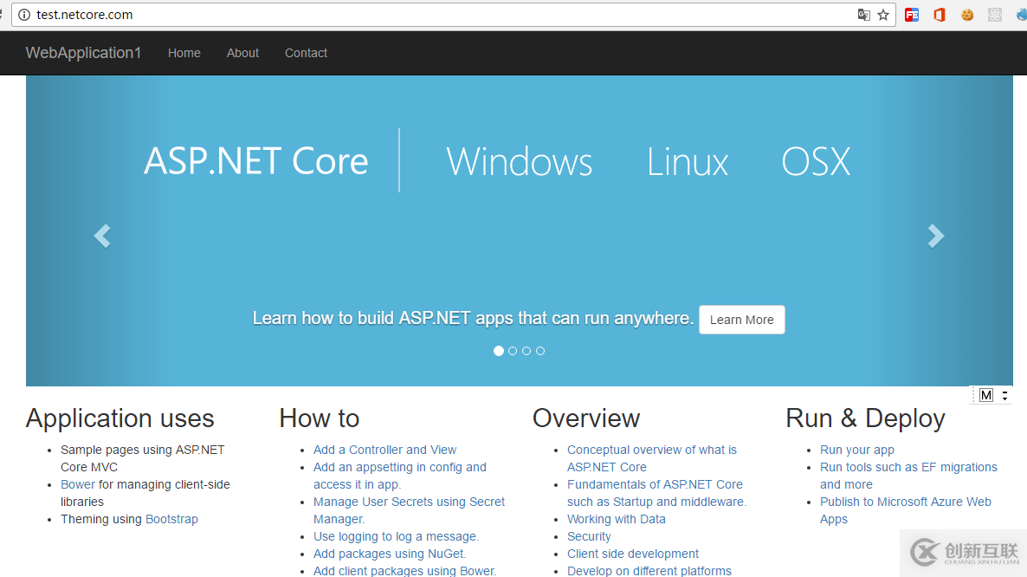Click the address bar URL test.netcore.com

click(85, 15)
